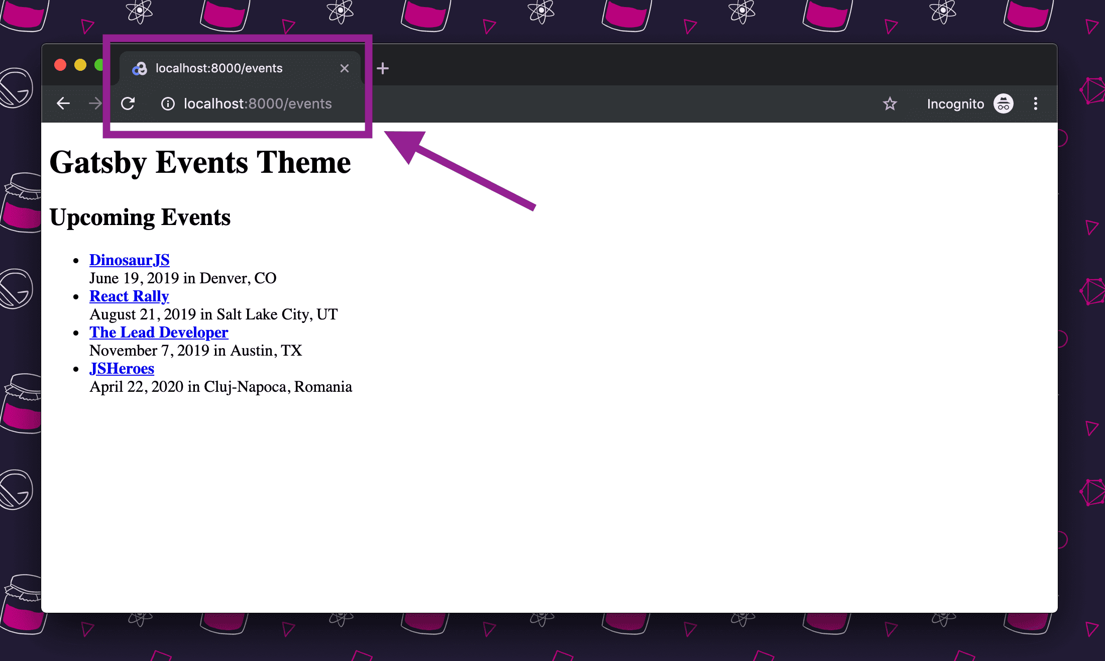Click the Gatsby Events Theme heading

(x=200, y=162)
